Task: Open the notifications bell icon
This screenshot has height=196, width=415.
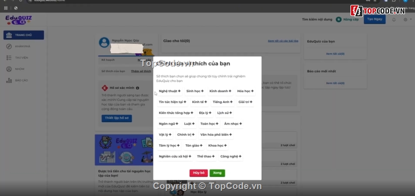Action: 394,20
